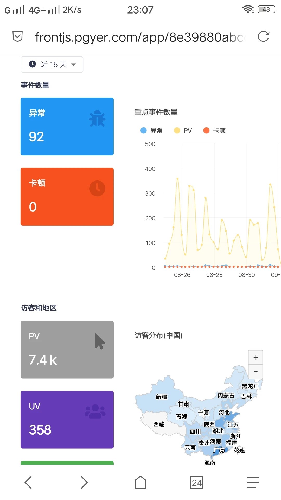Image resolution: width=281 pixels, height=500 pixels.
Task: Tap the battery indicator in status bar
Action: (x=267, y=10)
